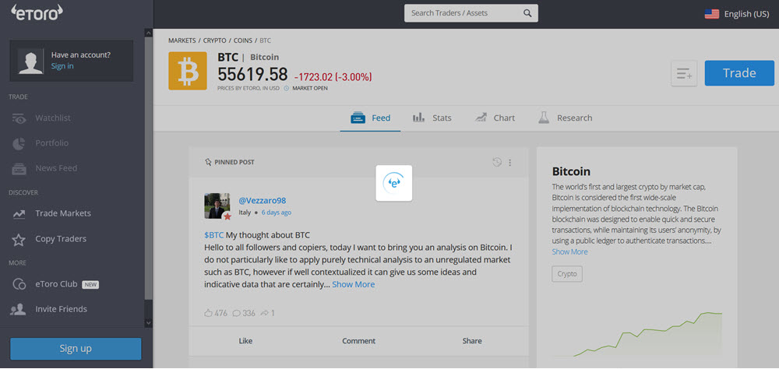The image size is (779, 369).
Task: Switch to the Chart tab
Action: click(x=495, y=118)
